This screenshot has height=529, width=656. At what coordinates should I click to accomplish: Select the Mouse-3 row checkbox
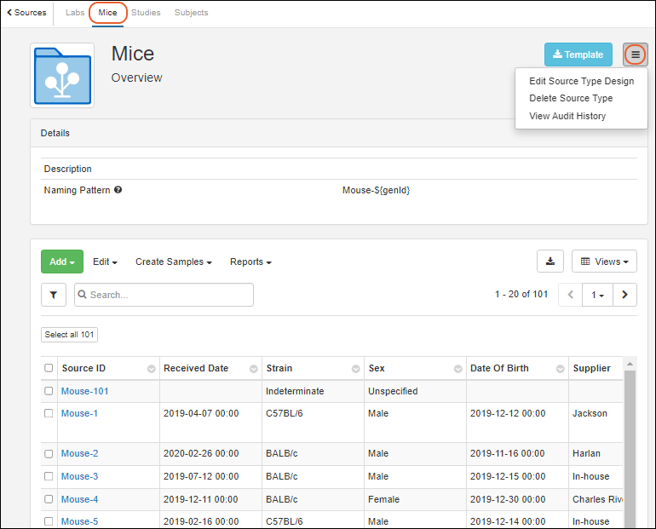pyautogui.click(x=49, y=476)
